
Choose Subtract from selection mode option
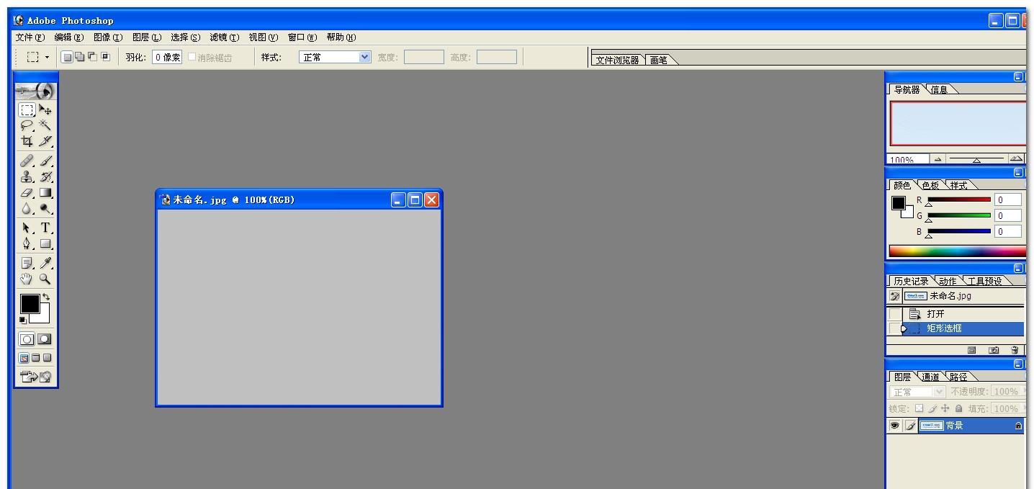92,57
